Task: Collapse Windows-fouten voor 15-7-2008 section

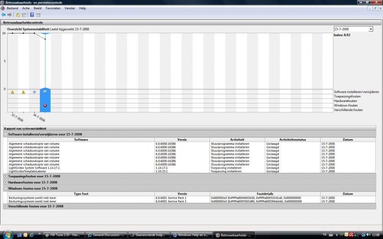Action: [6, 188]
